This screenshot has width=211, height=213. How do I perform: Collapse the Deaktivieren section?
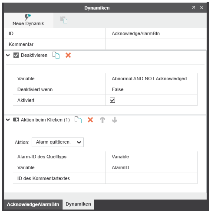8,55
